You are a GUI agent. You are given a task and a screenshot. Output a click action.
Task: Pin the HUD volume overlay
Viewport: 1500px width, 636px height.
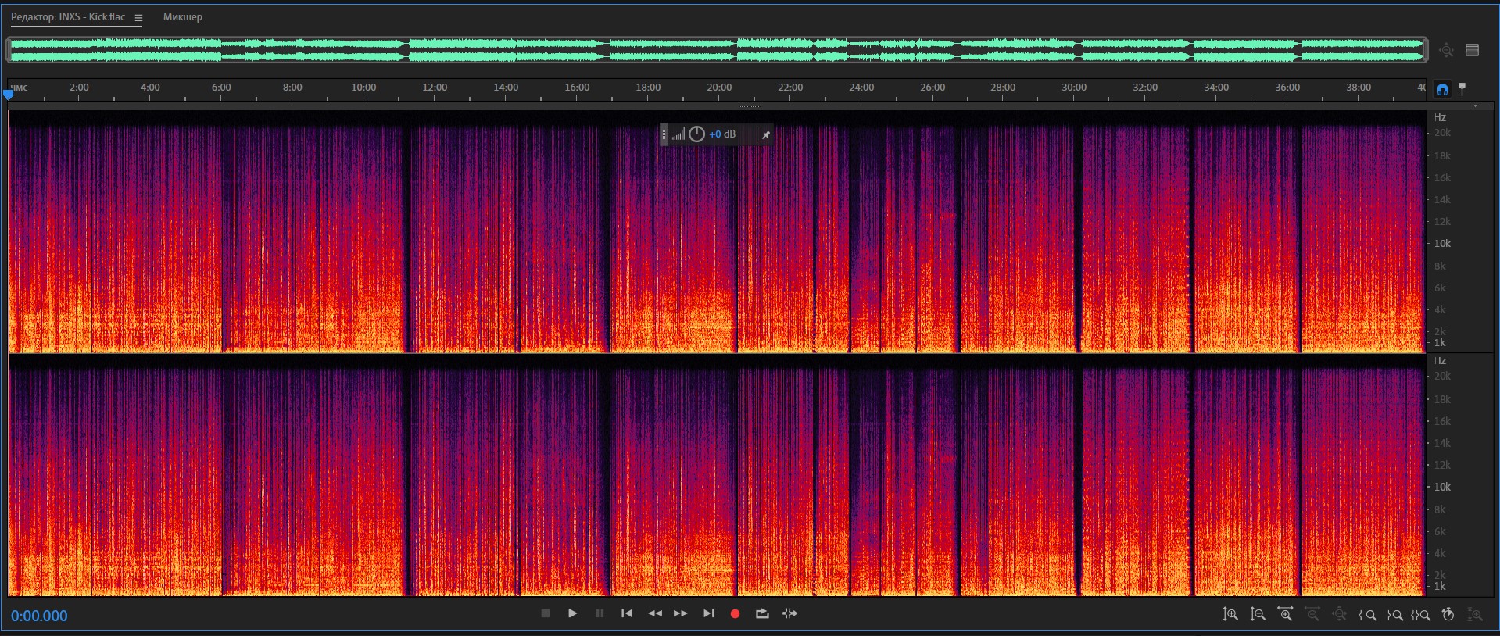(x=766, y=134)
